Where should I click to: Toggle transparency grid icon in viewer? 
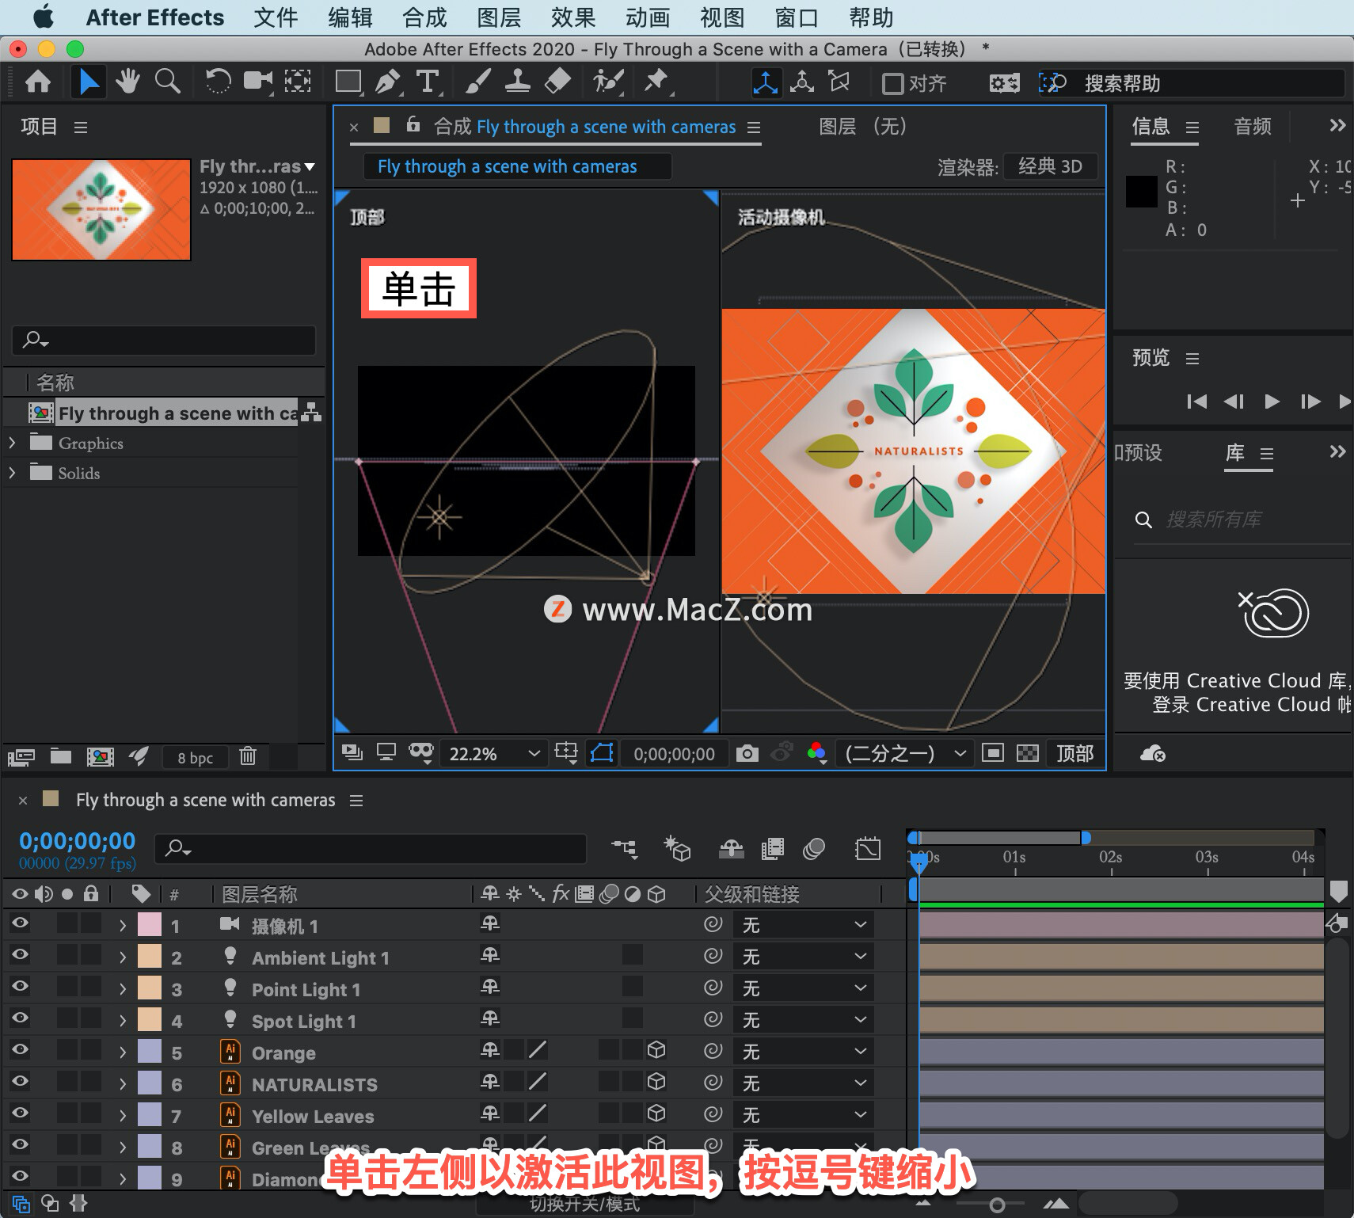(x=1028, y=753)
